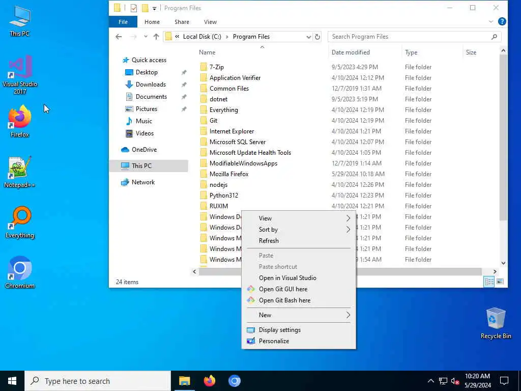Open File Explorer from the taskbar
Viewport: 521px width, 391px height.
pos(184,381)
